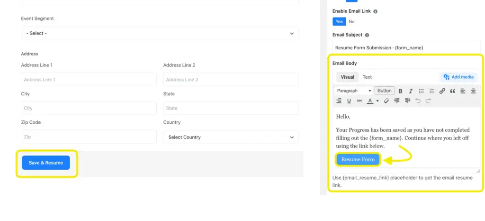Click the insert link chain icon
485x221 pixels.
coord(442,91)
